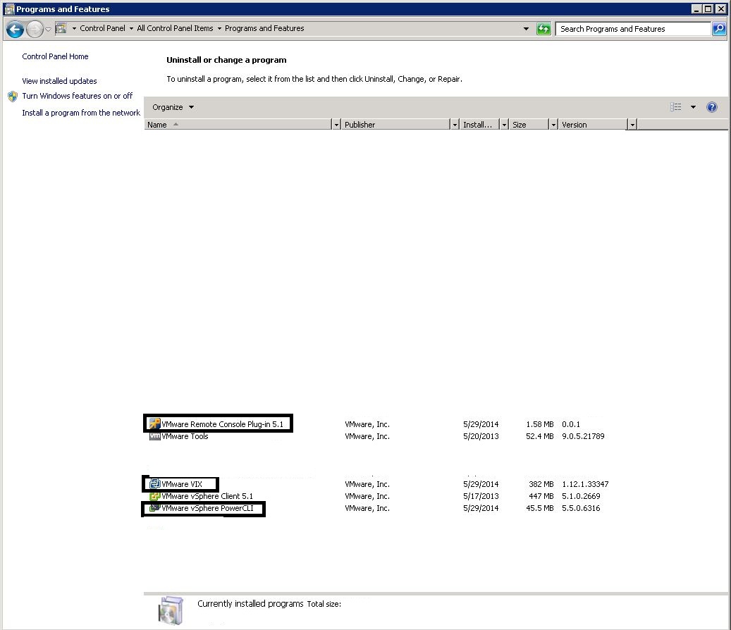Open View installed updates link
The height and width of the screenshot is (630, 731).
click(x=59, y=81)
